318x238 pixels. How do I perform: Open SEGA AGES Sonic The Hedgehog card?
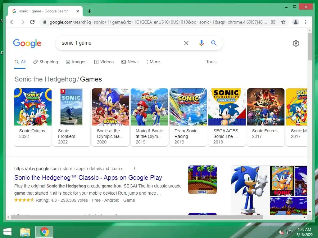coord(227,117)
